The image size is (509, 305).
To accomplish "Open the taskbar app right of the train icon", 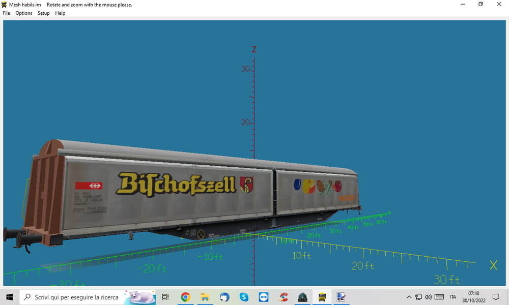I will (x=341, y=297).
